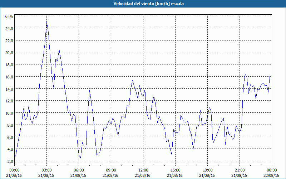The height and width of the screenshot is (179, 286).
Task: Select the 12:00 time label
Action: coord(143,170)
